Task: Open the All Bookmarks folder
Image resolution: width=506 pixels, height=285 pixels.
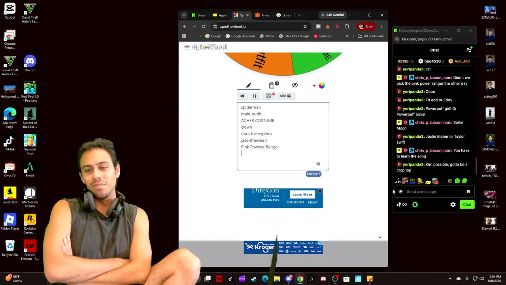Action: (x=371, y=36)
